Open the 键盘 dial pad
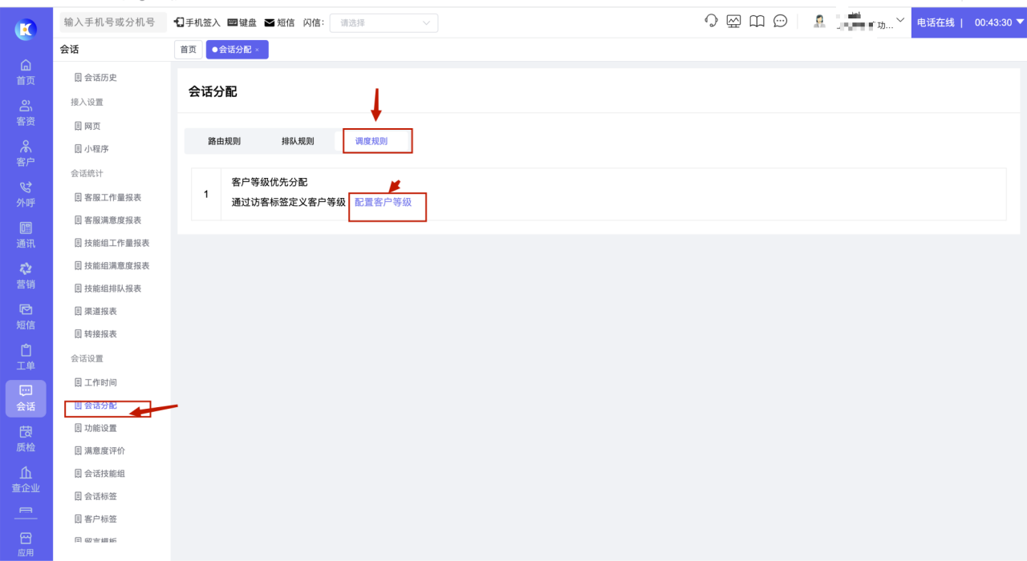This screenshot has width=1027, height=561. click(x=242, y=22)
